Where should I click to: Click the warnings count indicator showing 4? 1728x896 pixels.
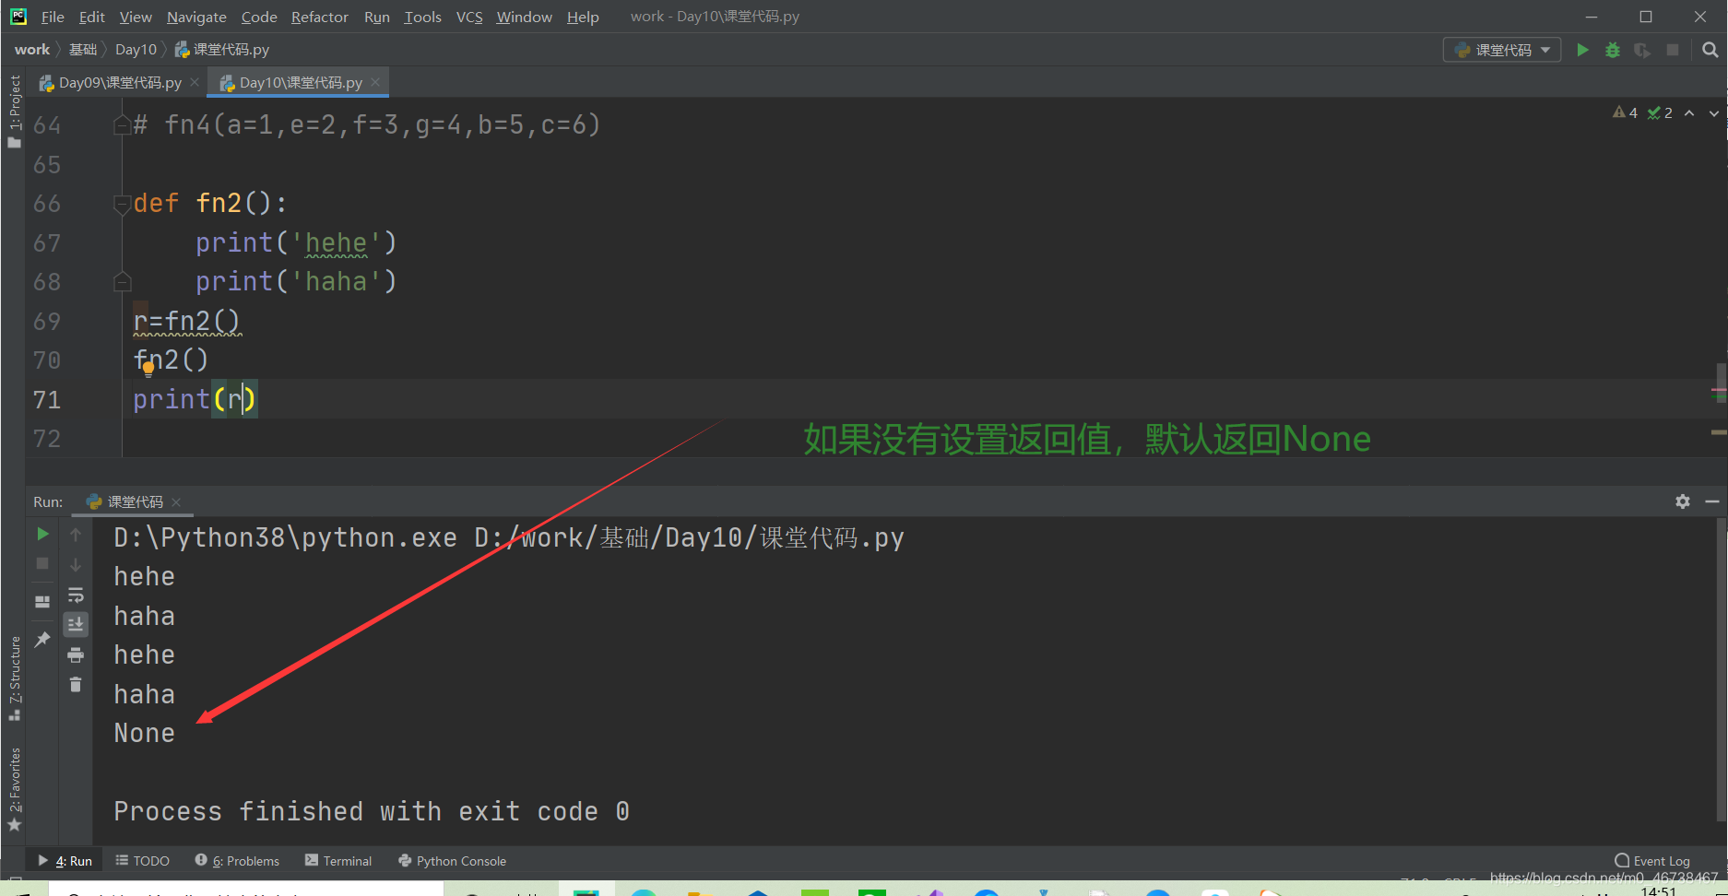[1625, 112]
